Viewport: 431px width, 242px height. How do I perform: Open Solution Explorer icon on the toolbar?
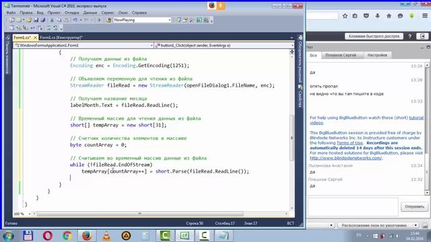178,20
